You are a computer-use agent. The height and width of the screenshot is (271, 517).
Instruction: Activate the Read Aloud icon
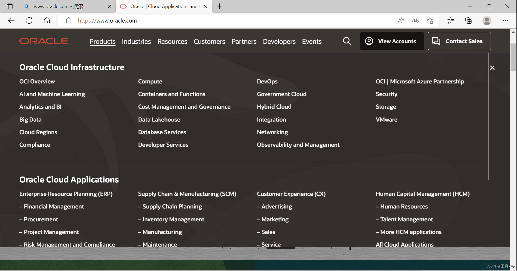click(x=401, y=21)
